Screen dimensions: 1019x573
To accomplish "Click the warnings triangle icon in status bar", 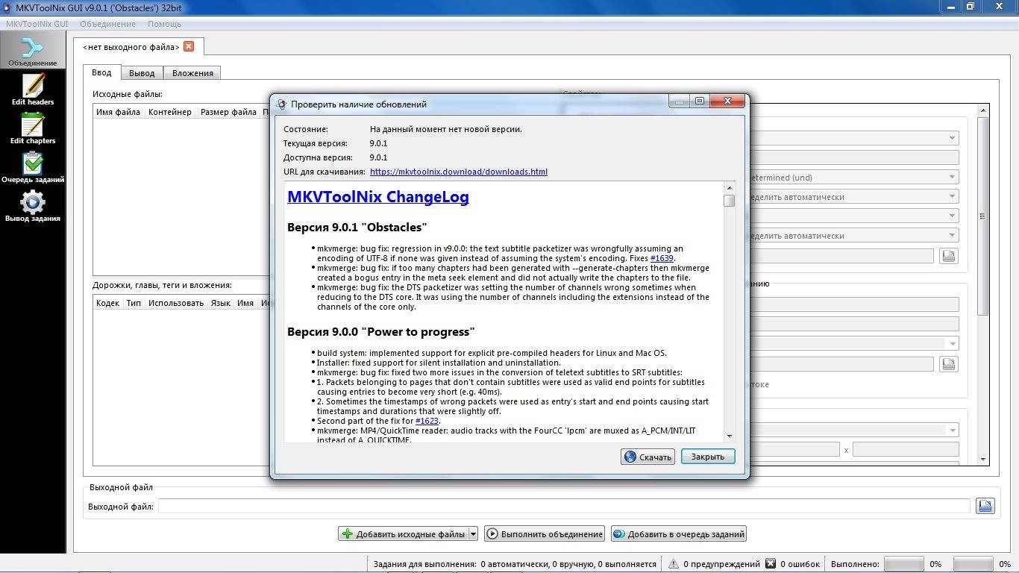I will pyautogui.click(x=673, y=564).
